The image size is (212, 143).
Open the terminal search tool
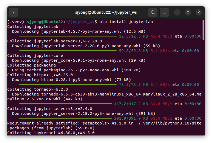(153, 12)
